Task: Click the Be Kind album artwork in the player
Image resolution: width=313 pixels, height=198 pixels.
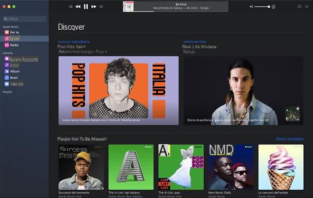Action: tap(128, 6)
